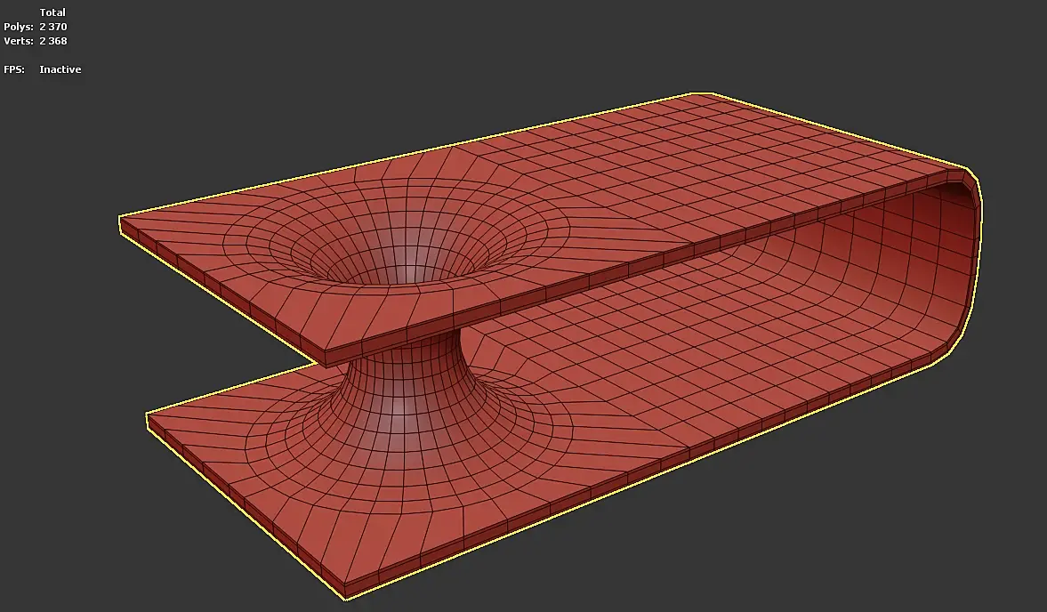Click the far top corner of upper plate
1047x612 pixels.
(701, 95)
